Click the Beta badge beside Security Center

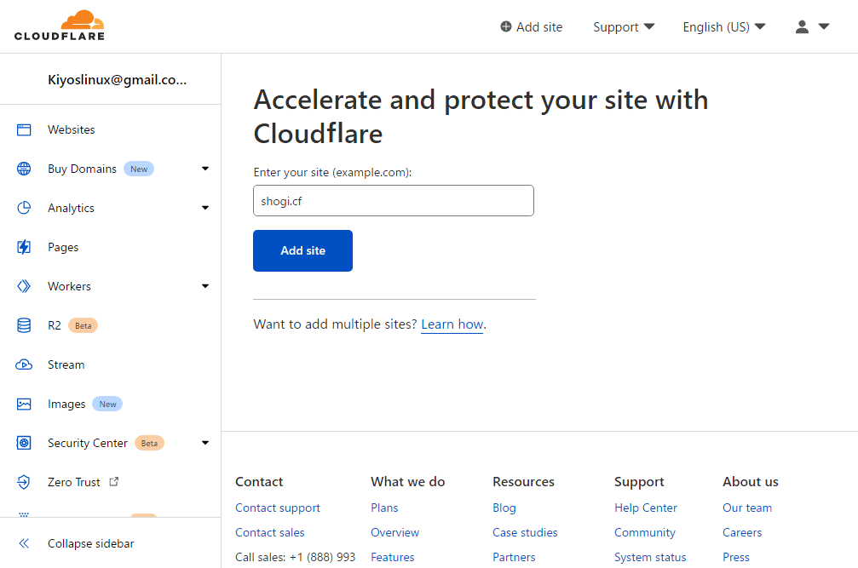coord(149,444)
